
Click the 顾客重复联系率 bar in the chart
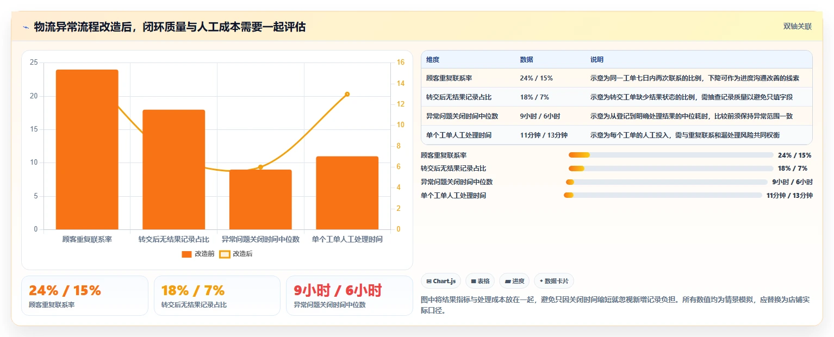87,149
